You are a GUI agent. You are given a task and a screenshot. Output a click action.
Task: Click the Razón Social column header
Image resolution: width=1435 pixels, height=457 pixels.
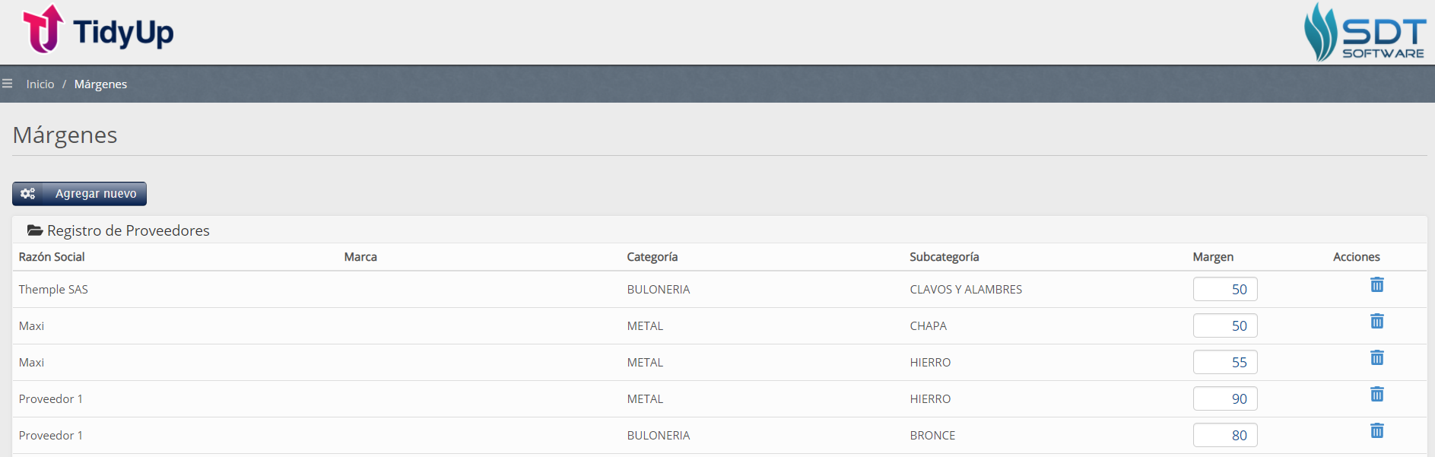[52, 257]
